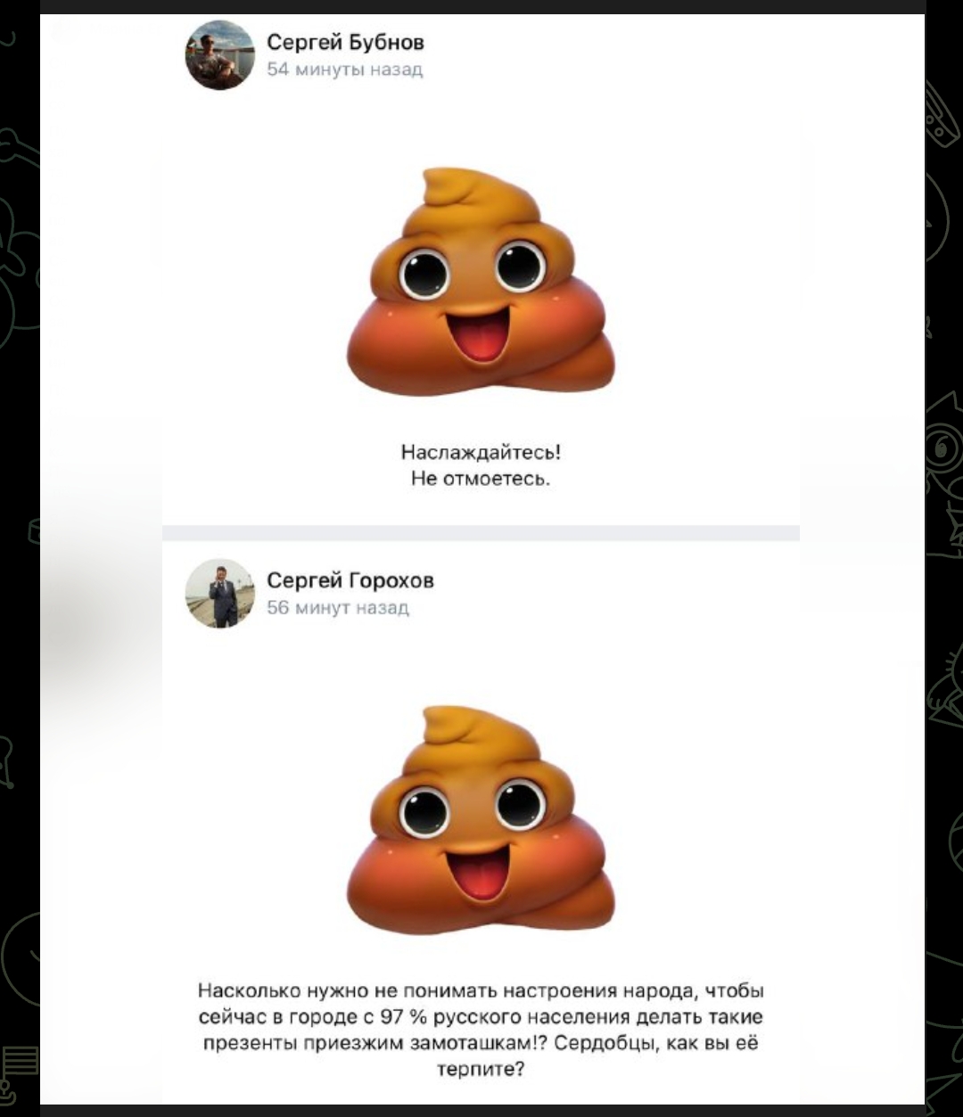
Task: Open the '56 минут назад' post timestamp
Action: (338, 608)
